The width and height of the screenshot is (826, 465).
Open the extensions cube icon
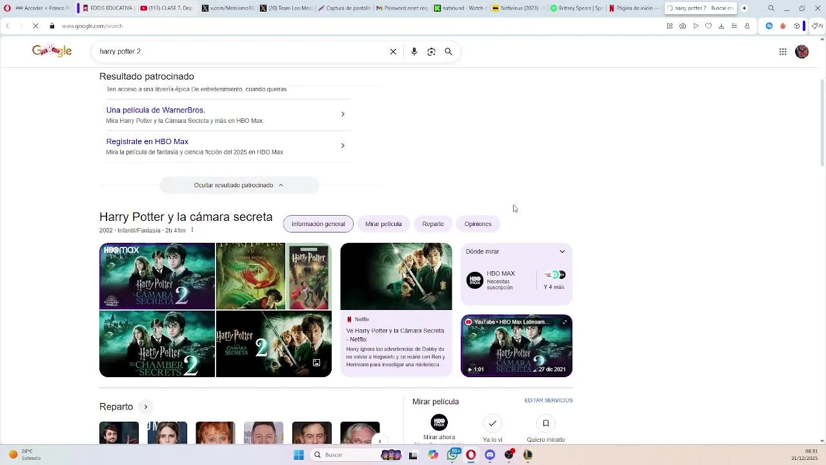[797, 26]
